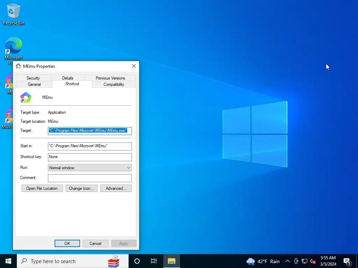Viewport: 358px width, 268px height.
Task: Close the MEmu Properties dialog
Action: coord(134,66)
